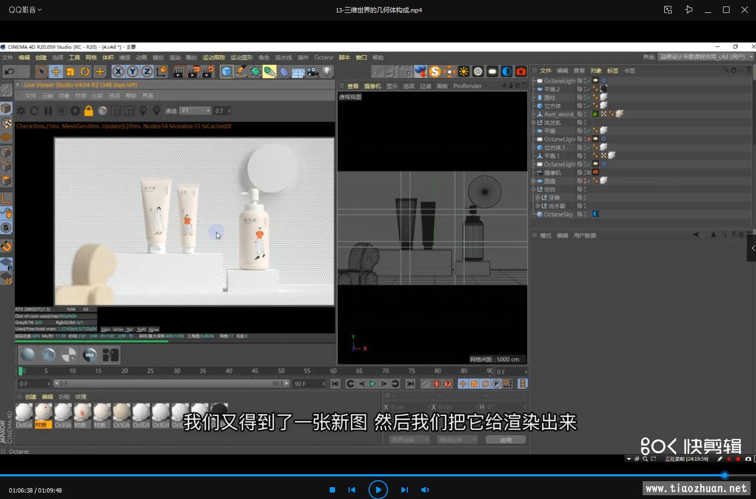The image size is (756, 499).
Task: Select the 摄像机 camera object
Action: [x=552, y=173]
